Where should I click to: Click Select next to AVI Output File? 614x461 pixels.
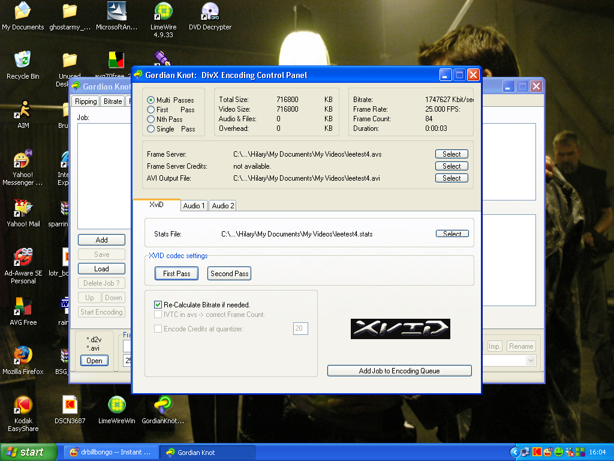[x=452, y=178]
